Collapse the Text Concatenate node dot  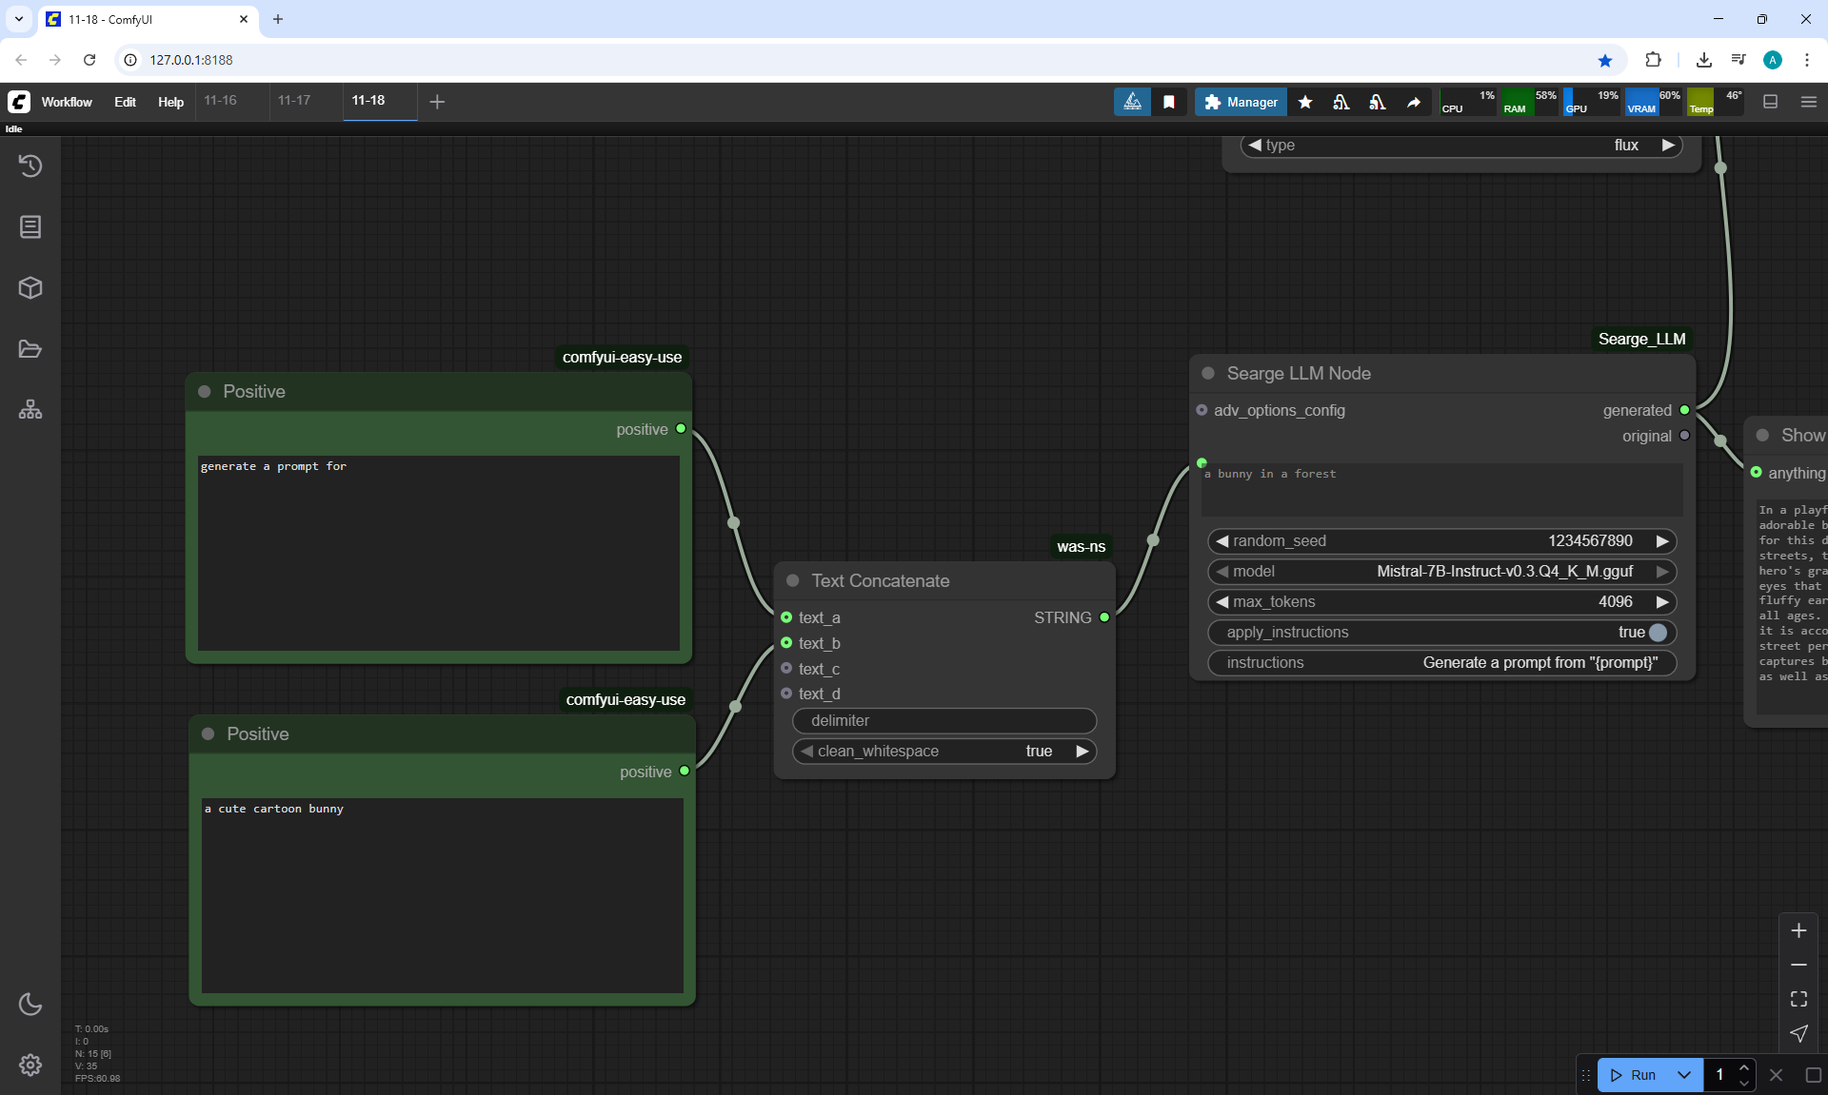[792, 580]
